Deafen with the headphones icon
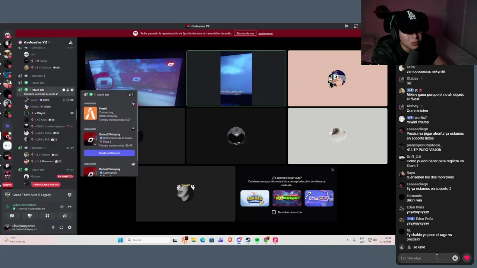 coord(61,227)
